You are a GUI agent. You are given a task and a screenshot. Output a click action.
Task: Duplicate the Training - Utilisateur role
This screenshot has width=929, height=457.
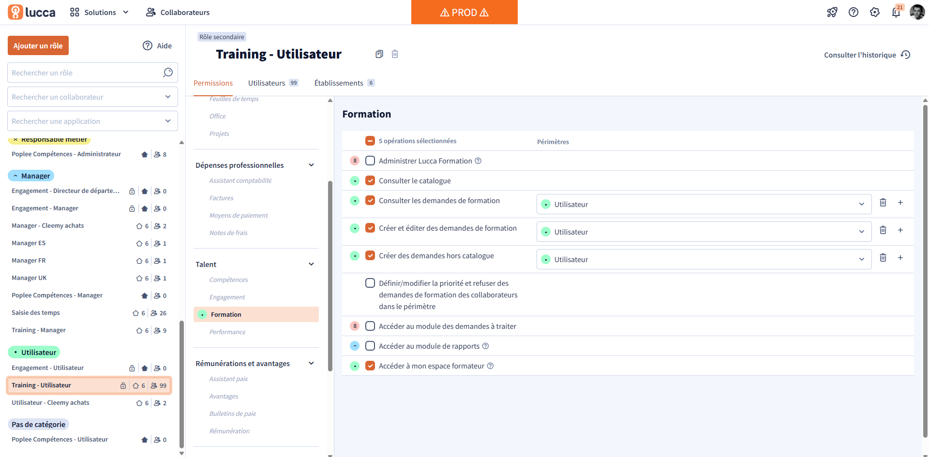(379, 54)
